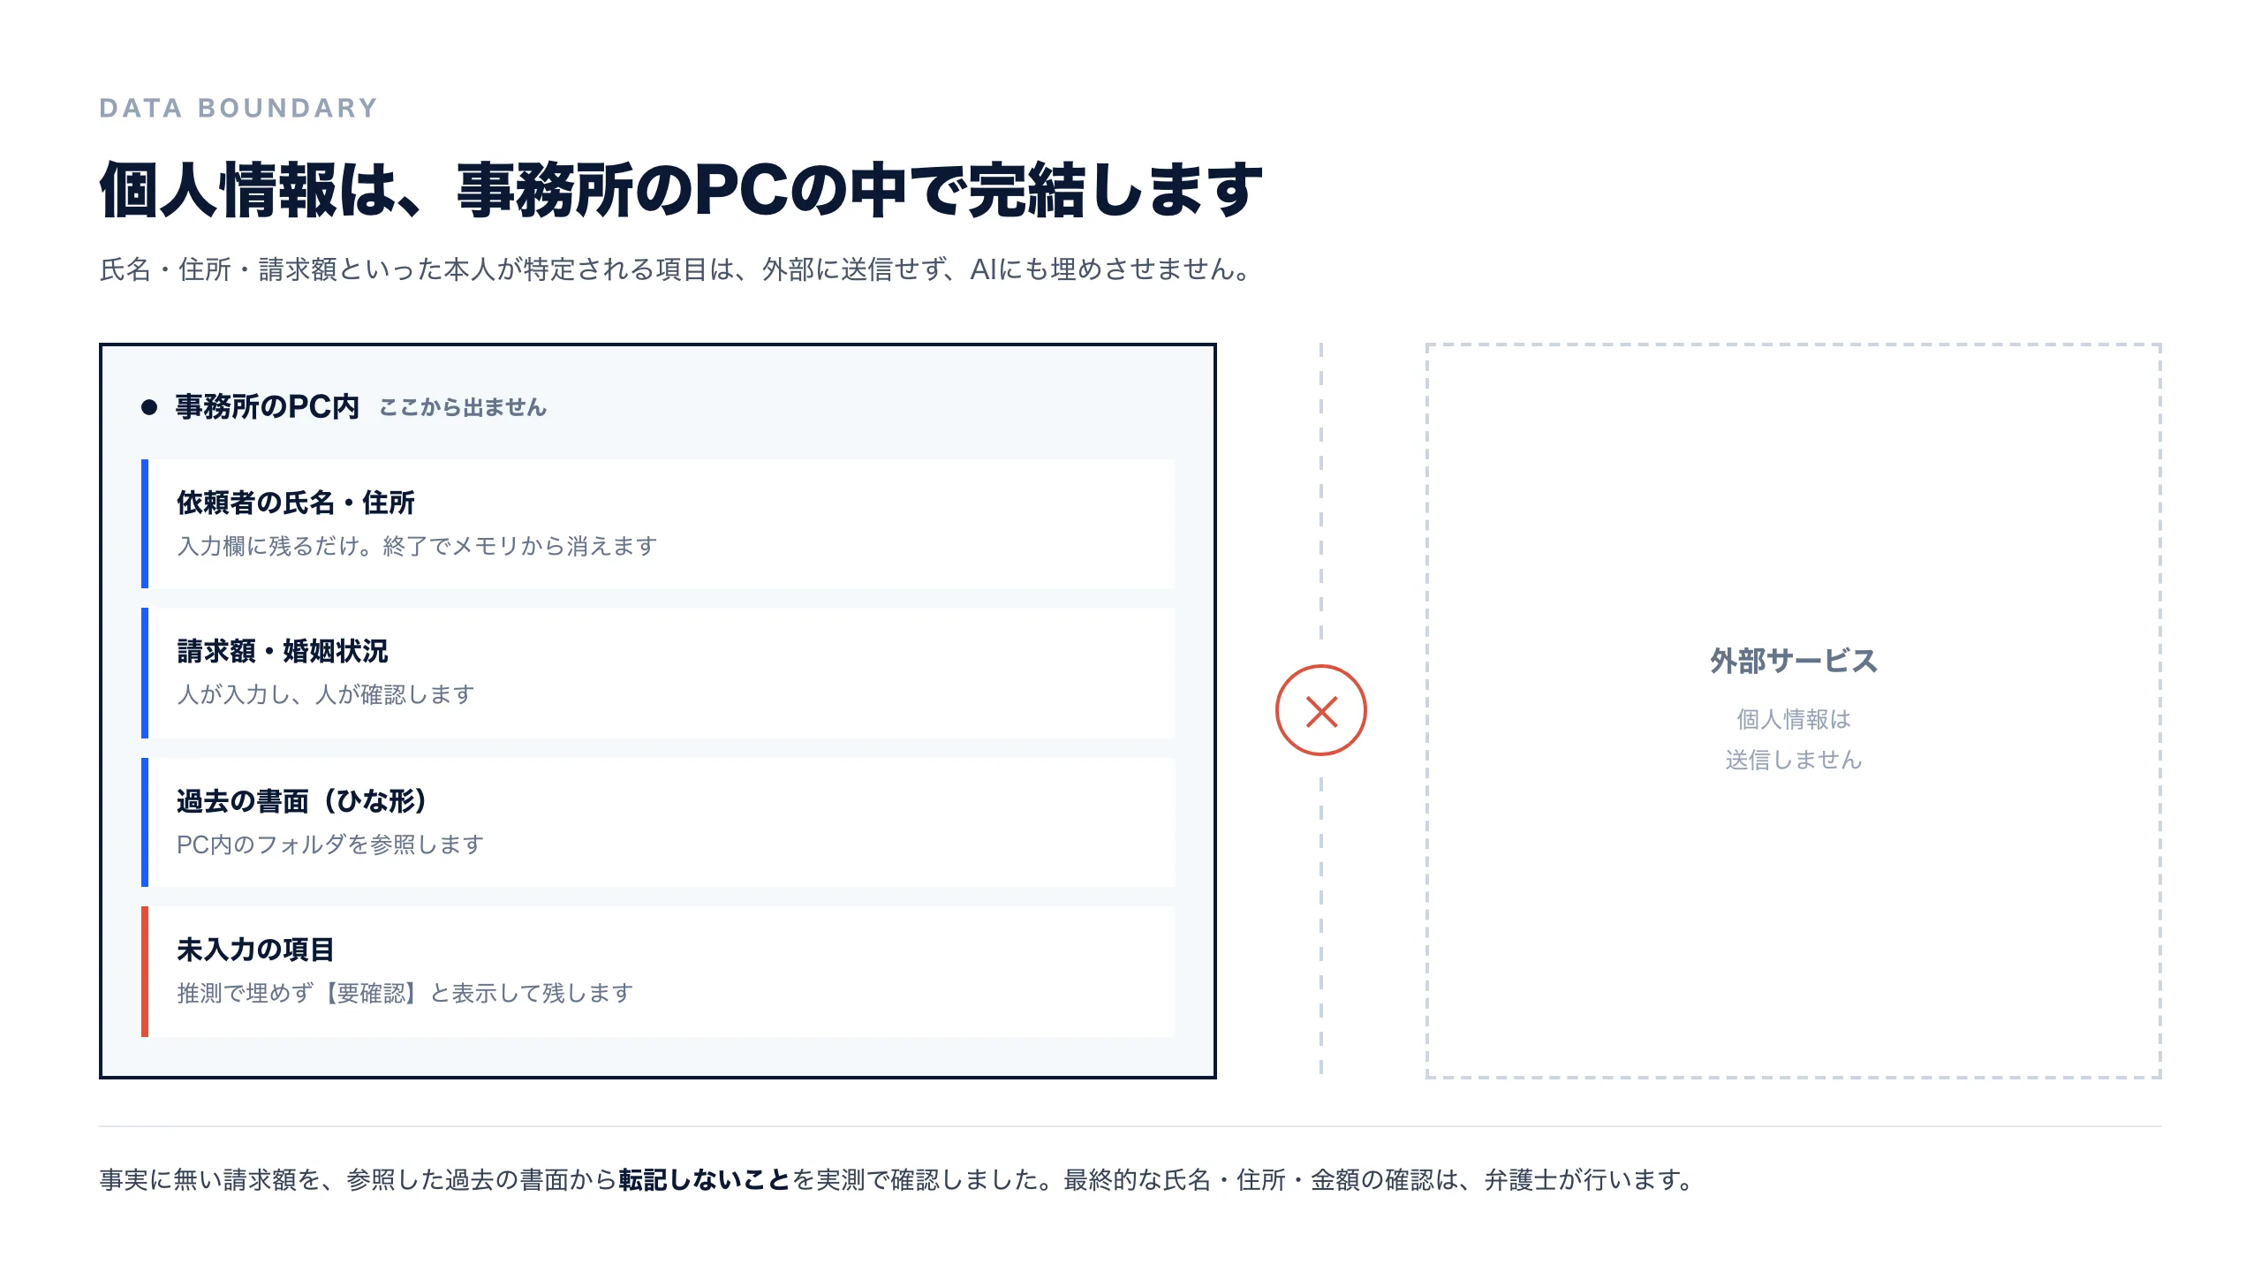Screen dimensions: 2261x1272
Task: Click the 外部サービス heading
Action: coord(1794,661)
